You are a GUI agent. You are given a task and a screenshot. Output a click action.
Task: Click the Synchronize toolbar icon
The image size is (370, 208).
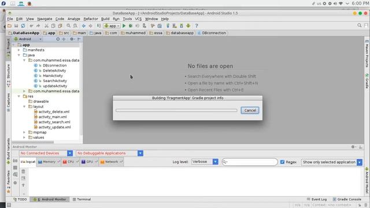point(23,25)
